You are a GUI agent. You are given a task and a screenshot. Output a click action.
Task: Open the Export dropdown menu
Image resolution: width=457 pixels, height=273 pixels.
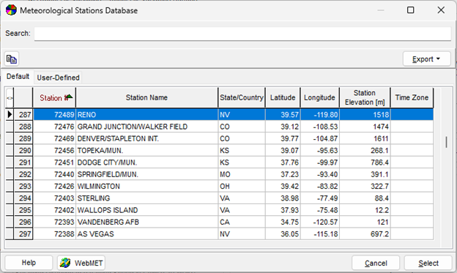pyautogui.click(x=427, y=59)
